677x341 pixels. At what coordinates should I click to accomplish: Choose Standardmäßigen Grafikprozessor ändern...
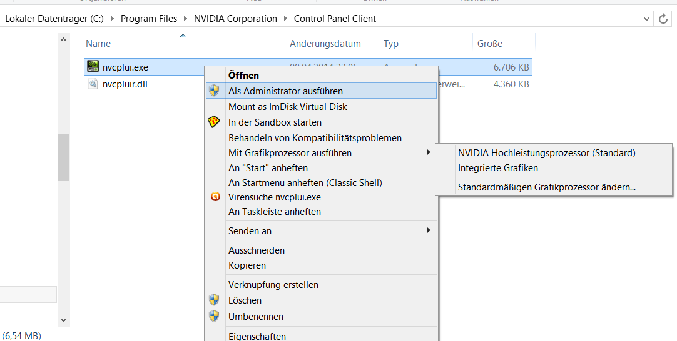(554, 187)
